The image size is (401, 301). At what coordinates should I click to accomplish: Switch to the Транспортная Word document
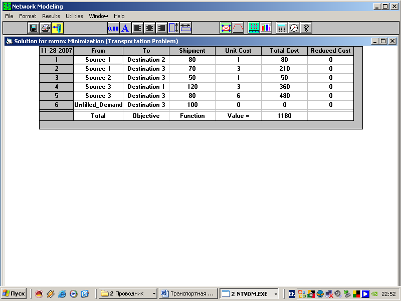pos(188,293)
